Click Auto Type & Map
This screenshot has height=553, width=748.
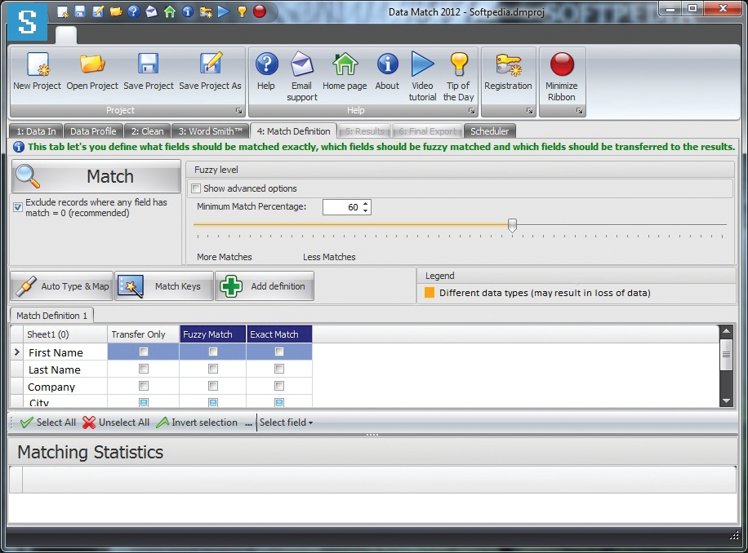[x=61, y=285]
